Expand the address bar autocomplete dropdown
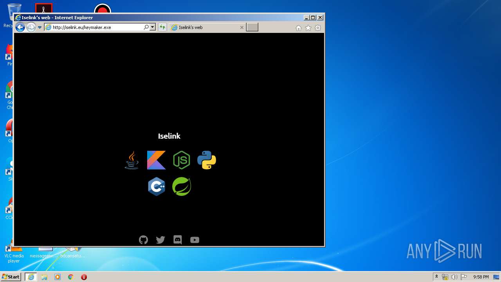Image resolution: width=501 pixels, height=282 pixels. coord(153,27)
